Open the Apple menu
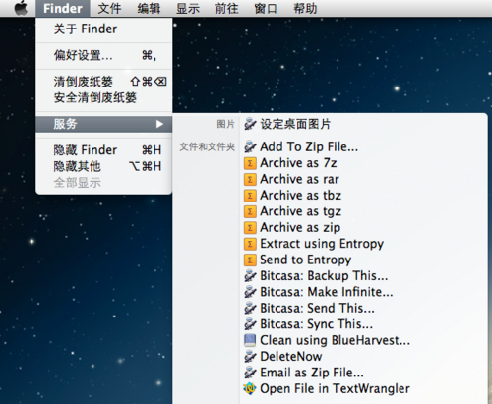Image resolution: width=492 pixels, height=404 pixels. coord(22,8)
